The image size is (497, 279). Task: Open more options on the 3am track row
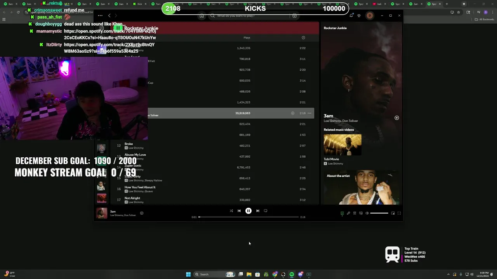click(x=309, y=113)
